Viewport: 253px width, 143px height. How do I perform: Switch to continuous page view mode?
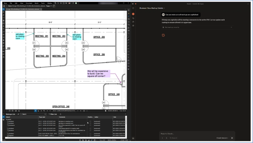tap(12, 111)
